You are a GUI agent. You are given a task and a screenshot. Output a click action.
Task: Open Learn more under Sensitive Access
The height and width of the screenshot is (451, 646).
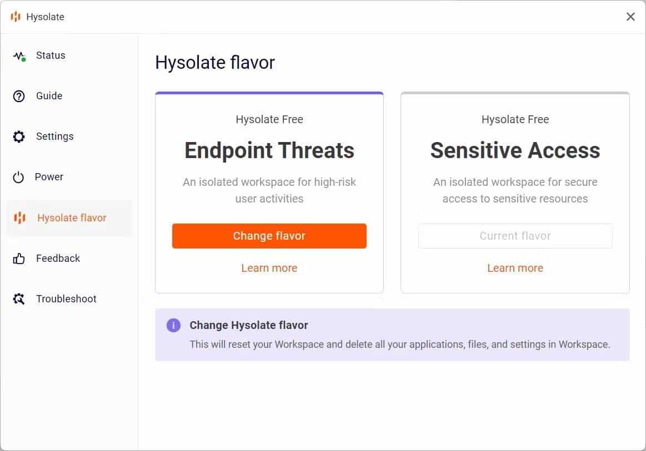pos(515,268)
